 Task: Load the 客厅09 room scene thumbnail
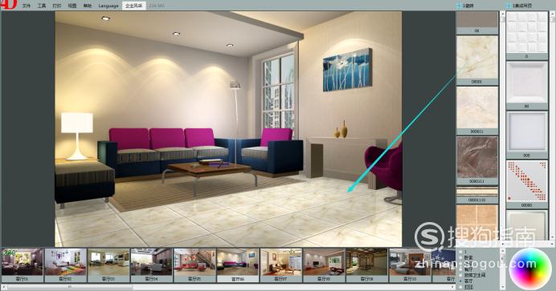(367, 262)
